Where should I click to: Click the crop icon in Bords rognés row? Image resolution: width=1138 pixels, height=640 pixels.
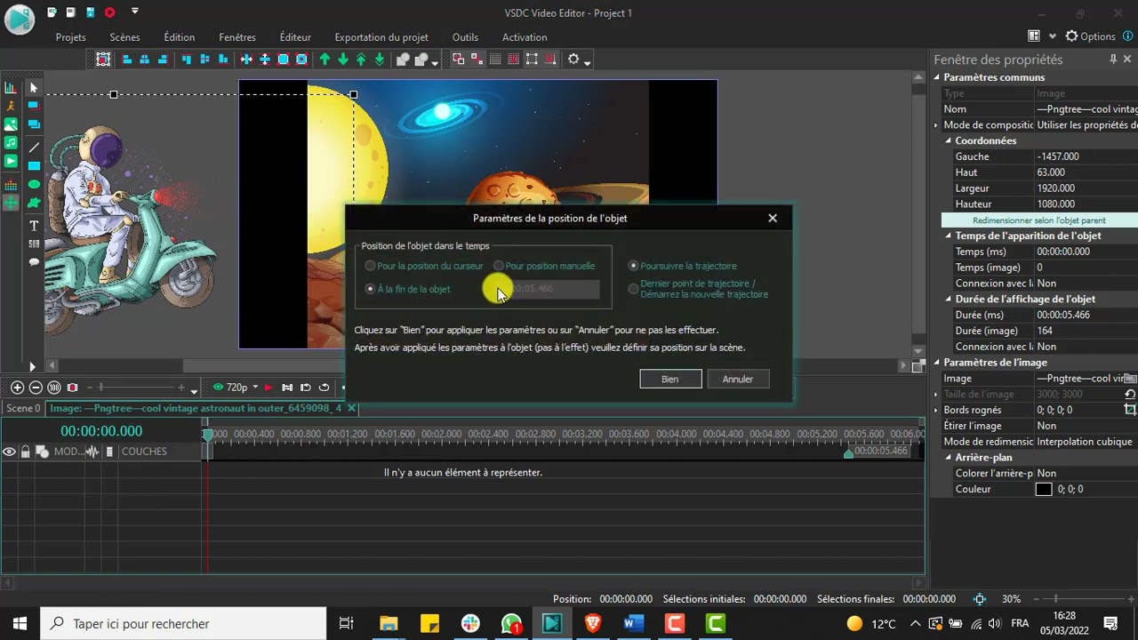pyautogui.click(x=1130, y=410)
